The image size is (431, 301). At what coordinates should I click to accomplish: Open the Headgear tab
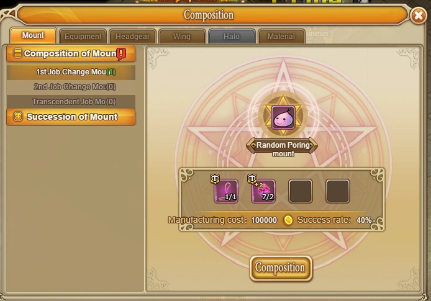[x=132, y=37]
